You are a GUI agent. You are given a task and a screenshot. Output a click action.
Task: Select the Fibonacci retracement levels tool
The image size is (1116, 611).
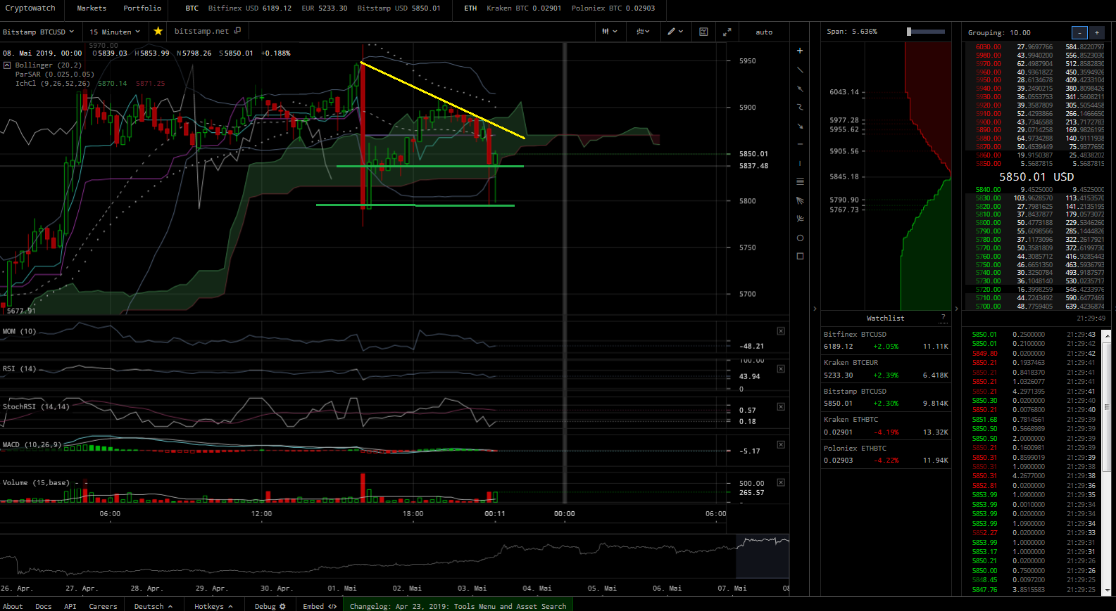(x=800, y=181)
